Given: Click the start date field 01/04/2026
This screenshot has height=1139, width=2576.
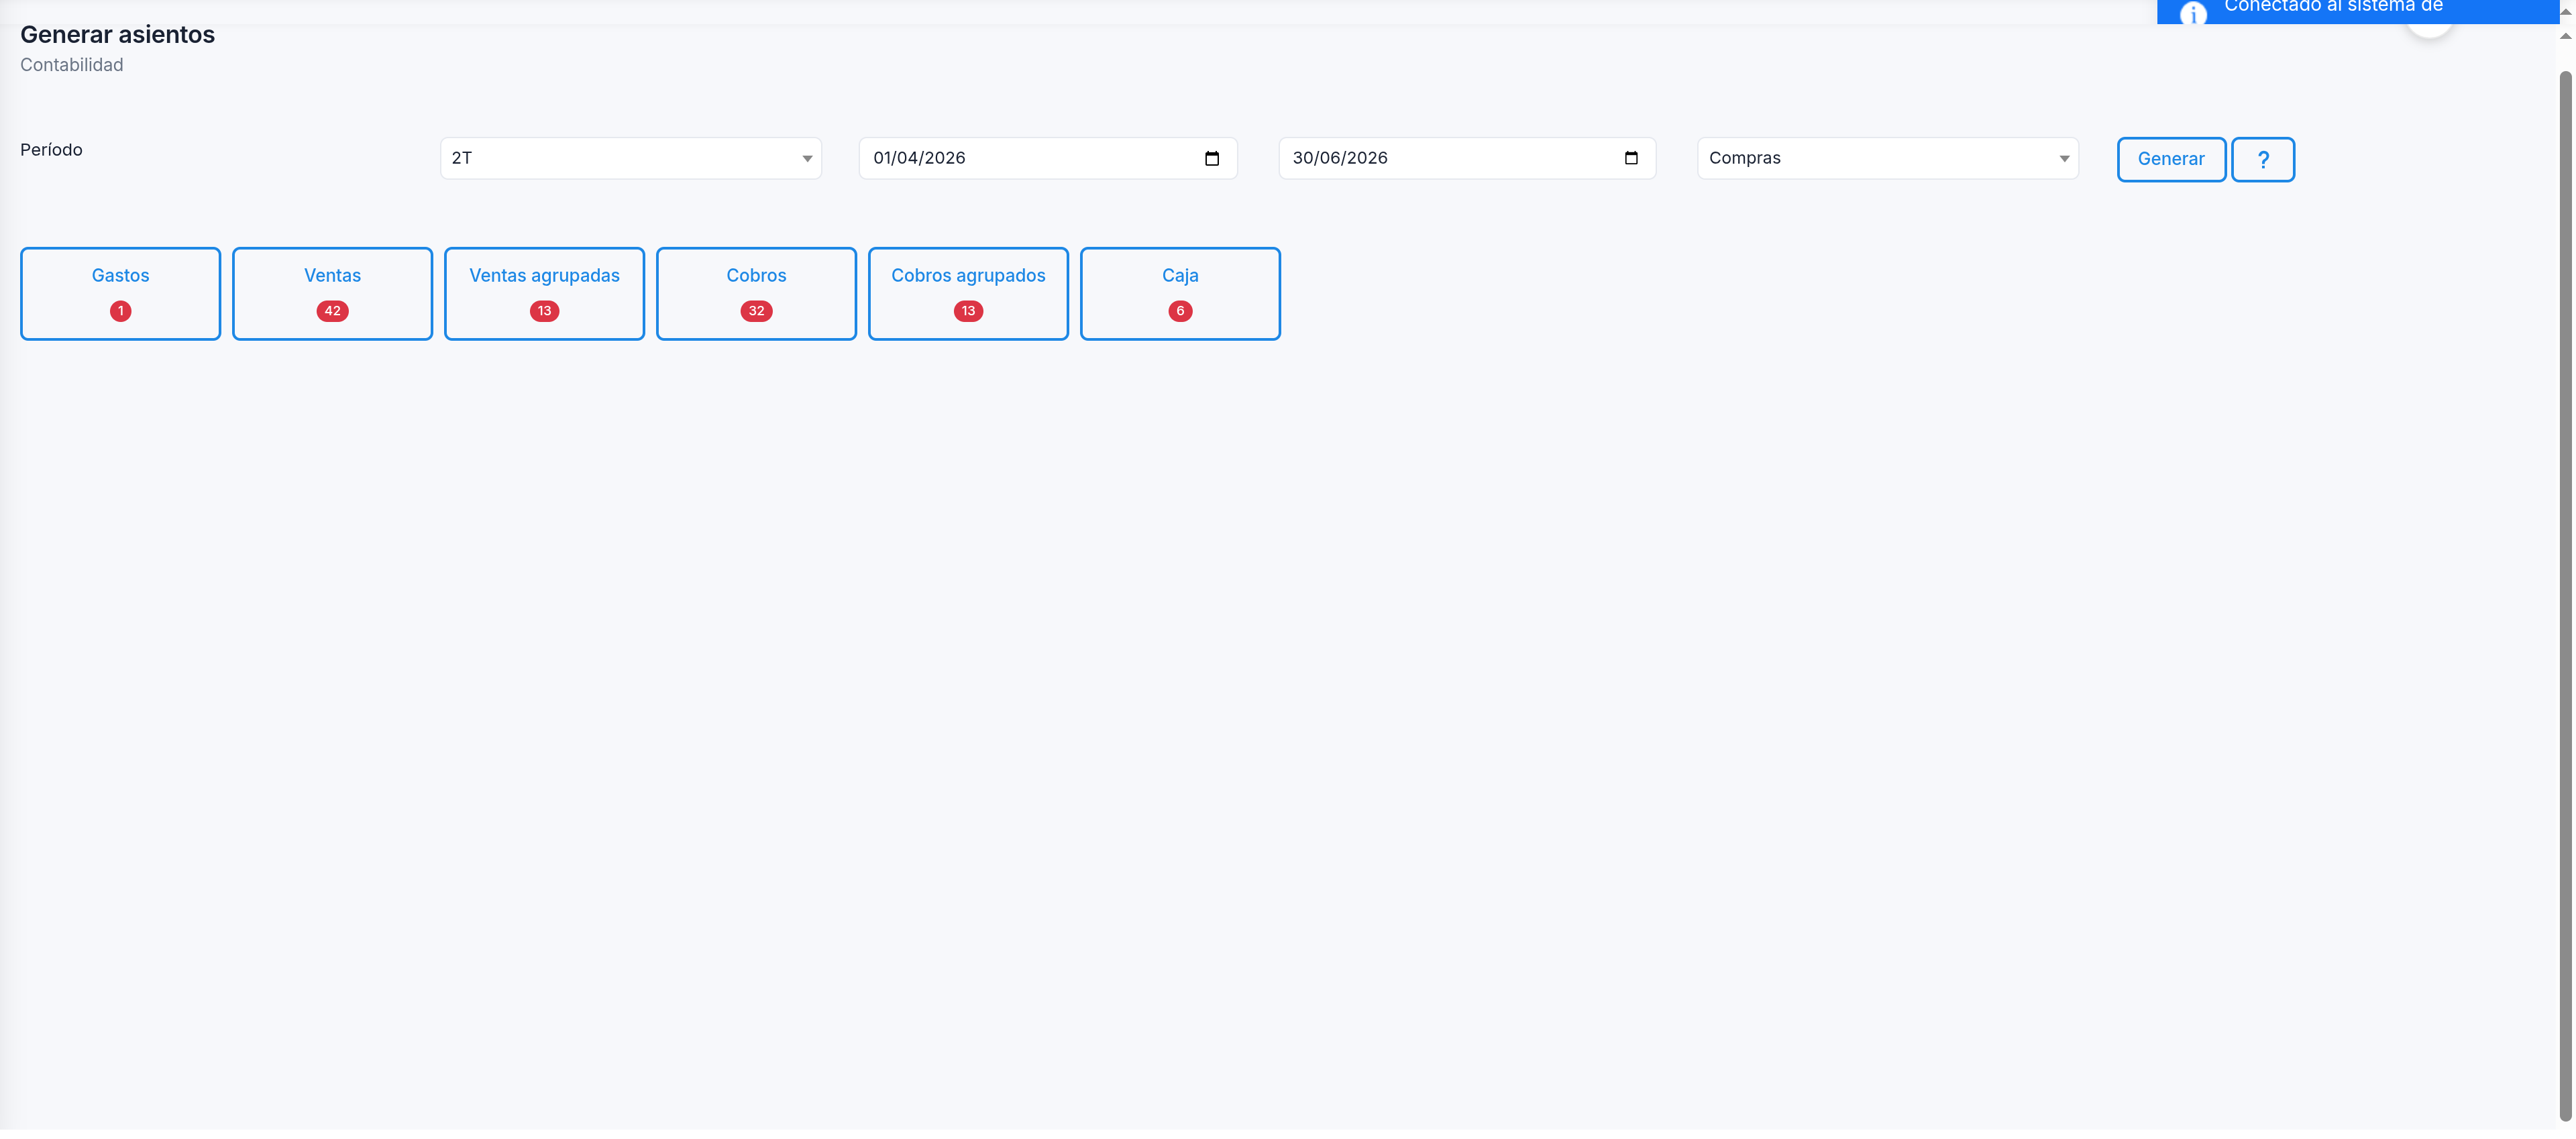Looking at the screenshot, I should click(1048, 158).
